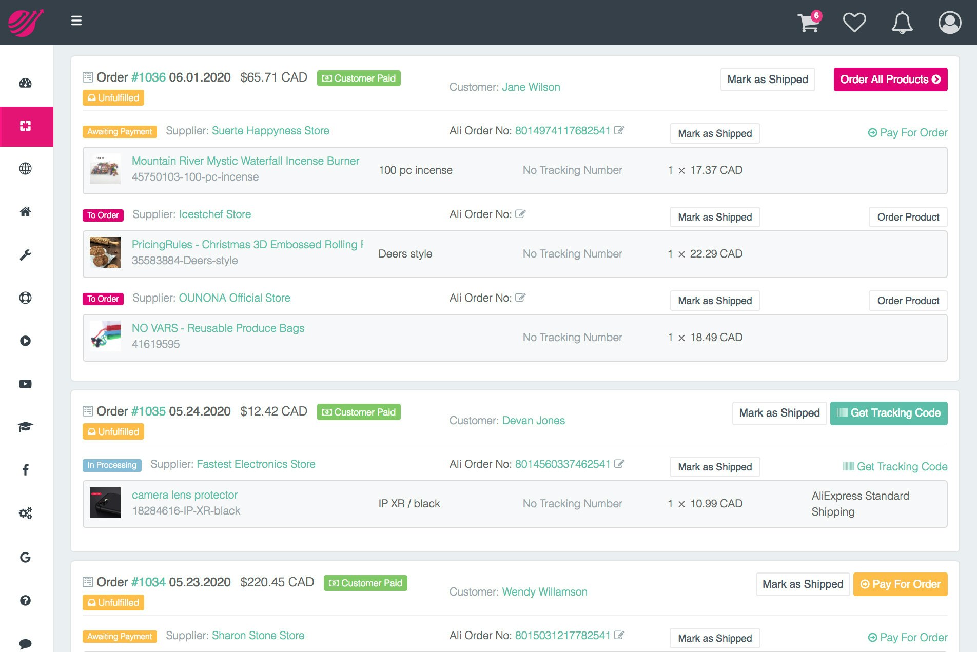Viewport: 977px width, 652px height.
Task: Click Order All Products button
Action: (890, 80)
